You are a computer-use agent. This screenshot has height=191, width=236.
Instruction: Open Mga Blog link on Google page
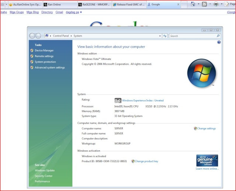point(32,12)
